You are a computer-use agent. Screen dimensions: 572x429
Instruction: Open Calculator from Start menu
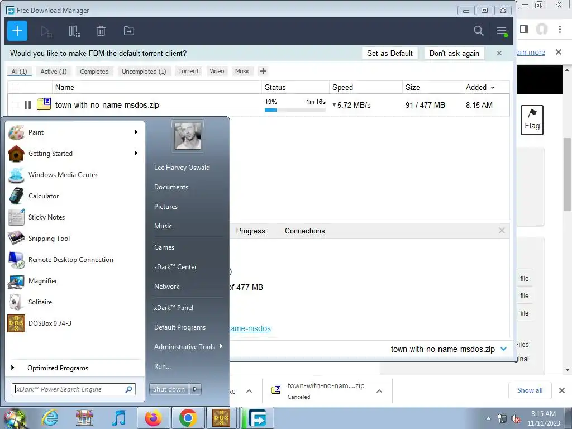click(x=75, y=196)
